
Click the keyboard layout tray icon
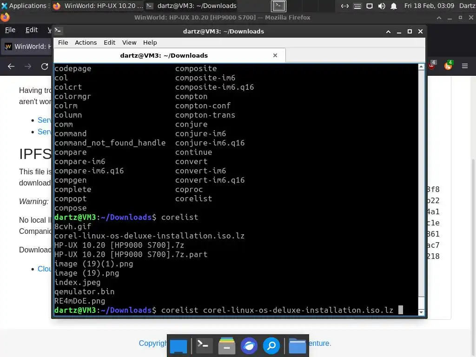[x=357, y=6]
